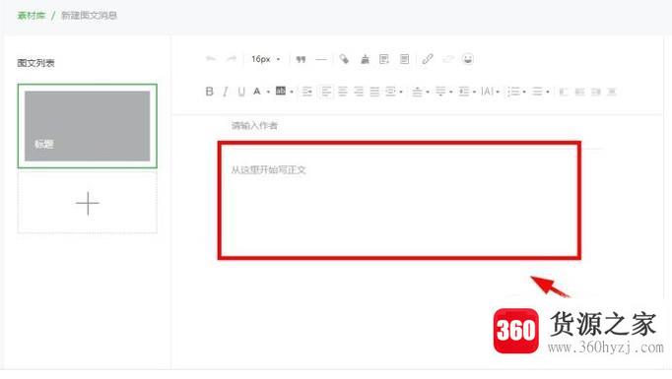Select the format painter brush icon
The height and width of the screenshot is (379, 672).
coord(344,59)
